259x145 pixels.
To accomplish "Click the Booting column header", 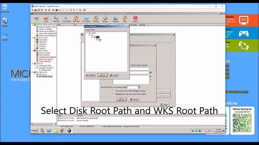I will (x=143, y=25).
